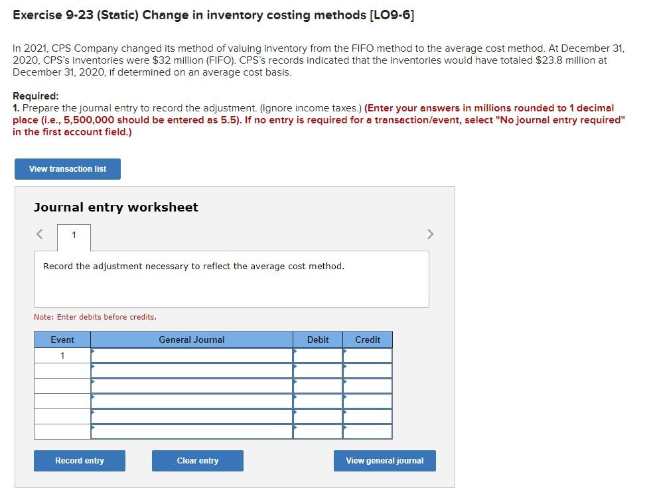Click the View transaction list button
This screenshot has width=649, height=494.
point(67,168)
